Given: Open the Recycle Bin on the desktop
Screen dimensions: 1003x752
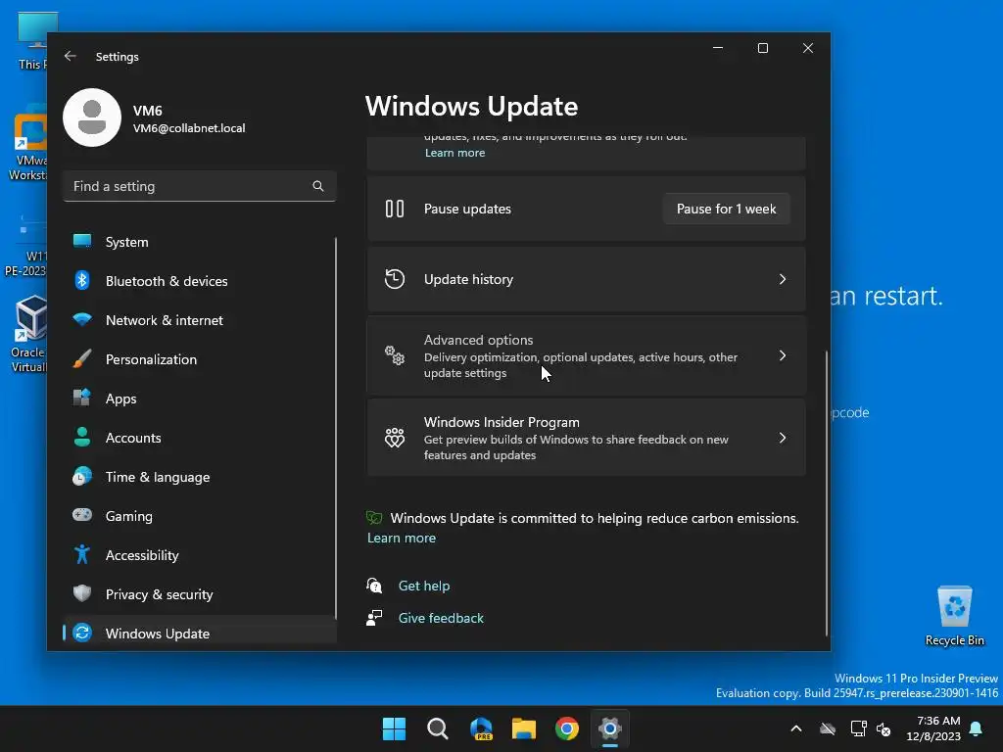Looking at the screenshot, I should (954, 615).
